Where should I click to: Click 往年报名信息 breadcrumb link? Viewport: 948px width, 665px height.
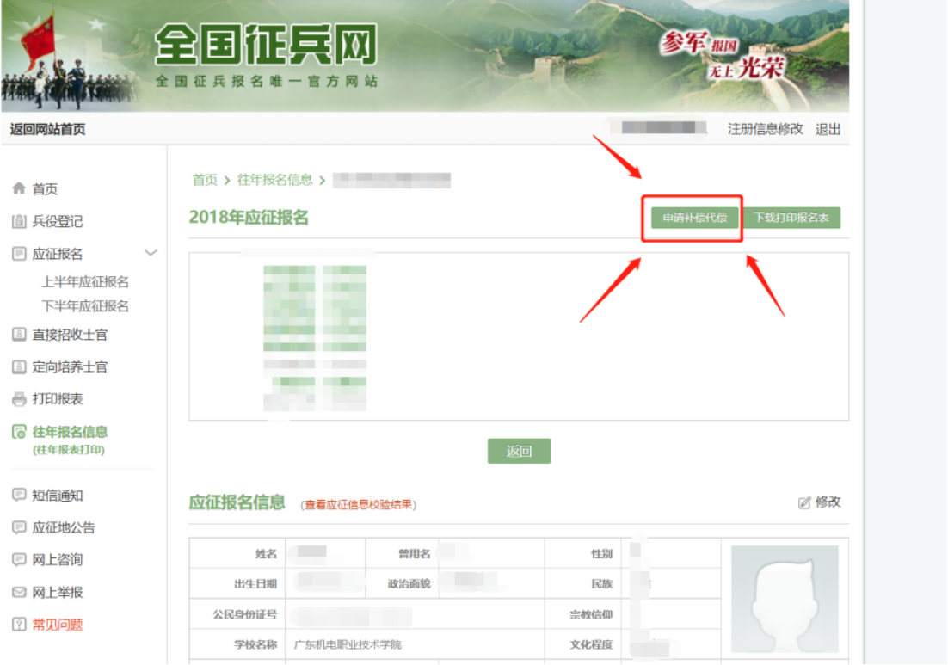click(274, 180)
